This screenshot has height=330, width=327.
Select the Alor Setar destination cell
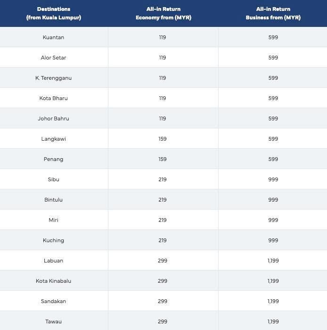pos(53,58)
